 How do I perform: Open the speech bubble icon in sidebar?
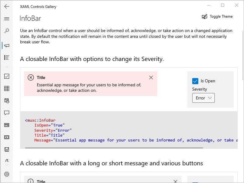[x=7, y=113]
